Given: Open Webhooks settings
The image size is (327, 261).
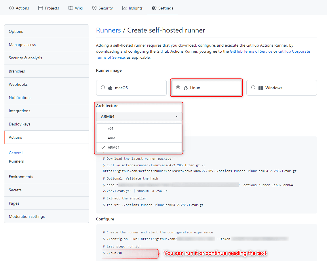Looking at the screenshot, I should (x=47, y=84).
